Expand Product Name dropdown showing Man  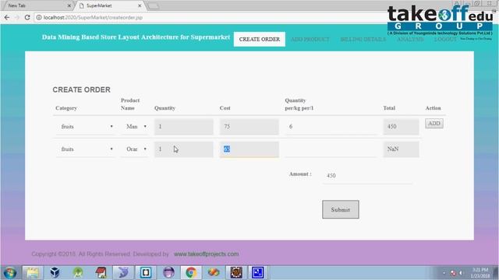[135, 127]
